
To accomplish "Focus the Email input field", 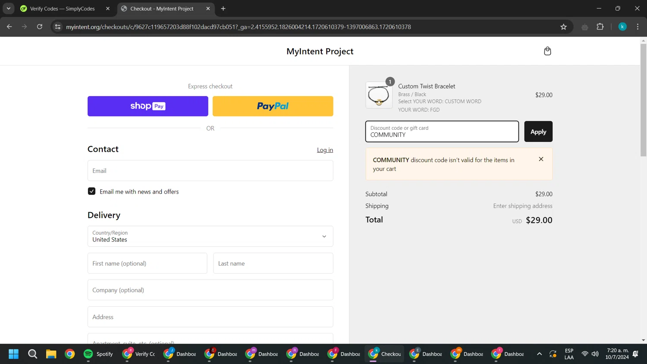I will click(x=210, y=171).
